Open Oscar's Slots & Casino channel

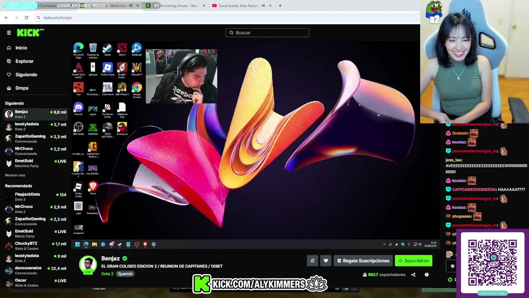pos(36,283)
